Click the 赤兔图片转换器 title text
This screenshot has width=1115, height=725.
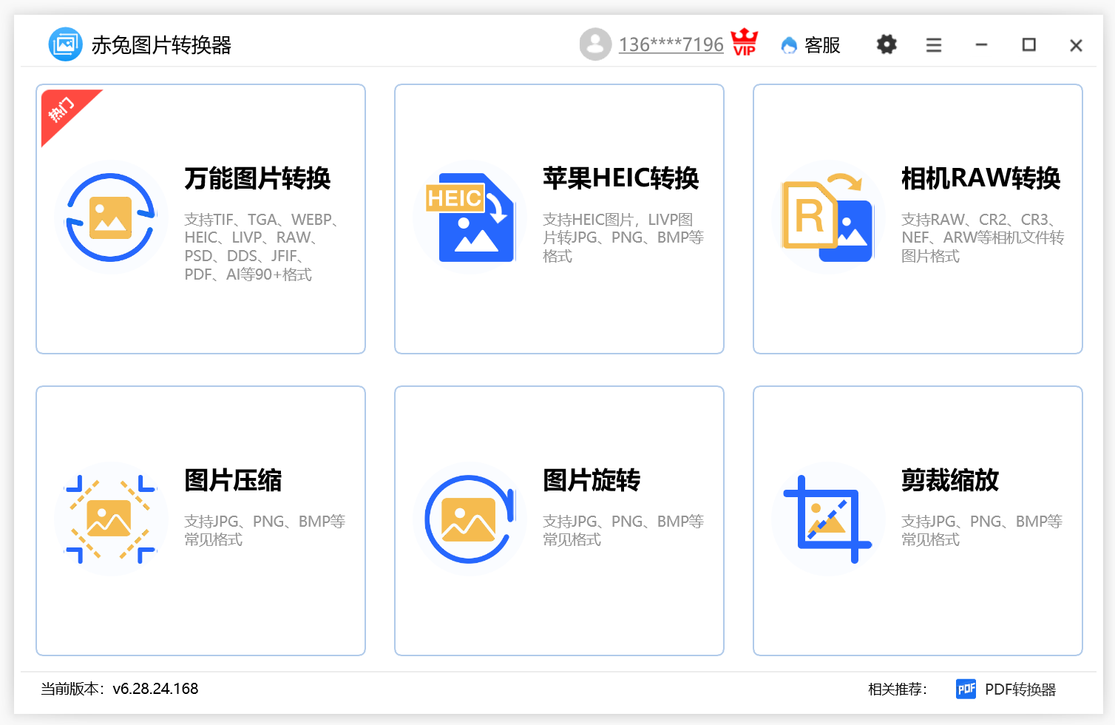pos(161,45)
